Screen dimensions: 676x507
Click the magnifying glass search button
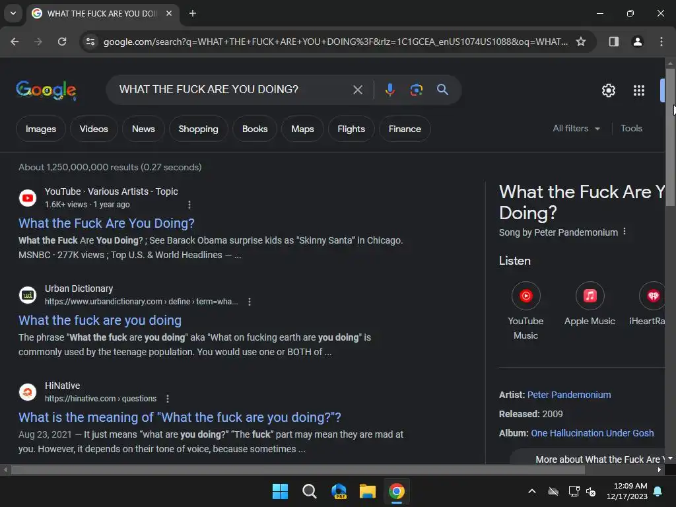point(442,90)
